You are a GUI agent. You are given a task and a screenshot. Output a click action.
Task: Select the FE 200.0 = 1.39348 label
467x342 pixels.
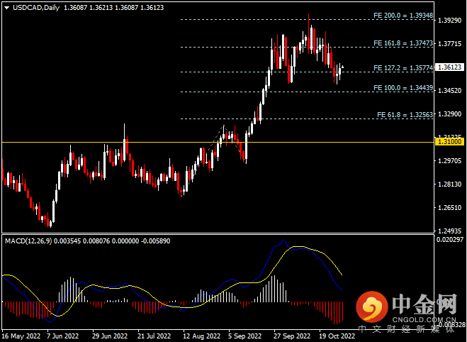[403, 15]
